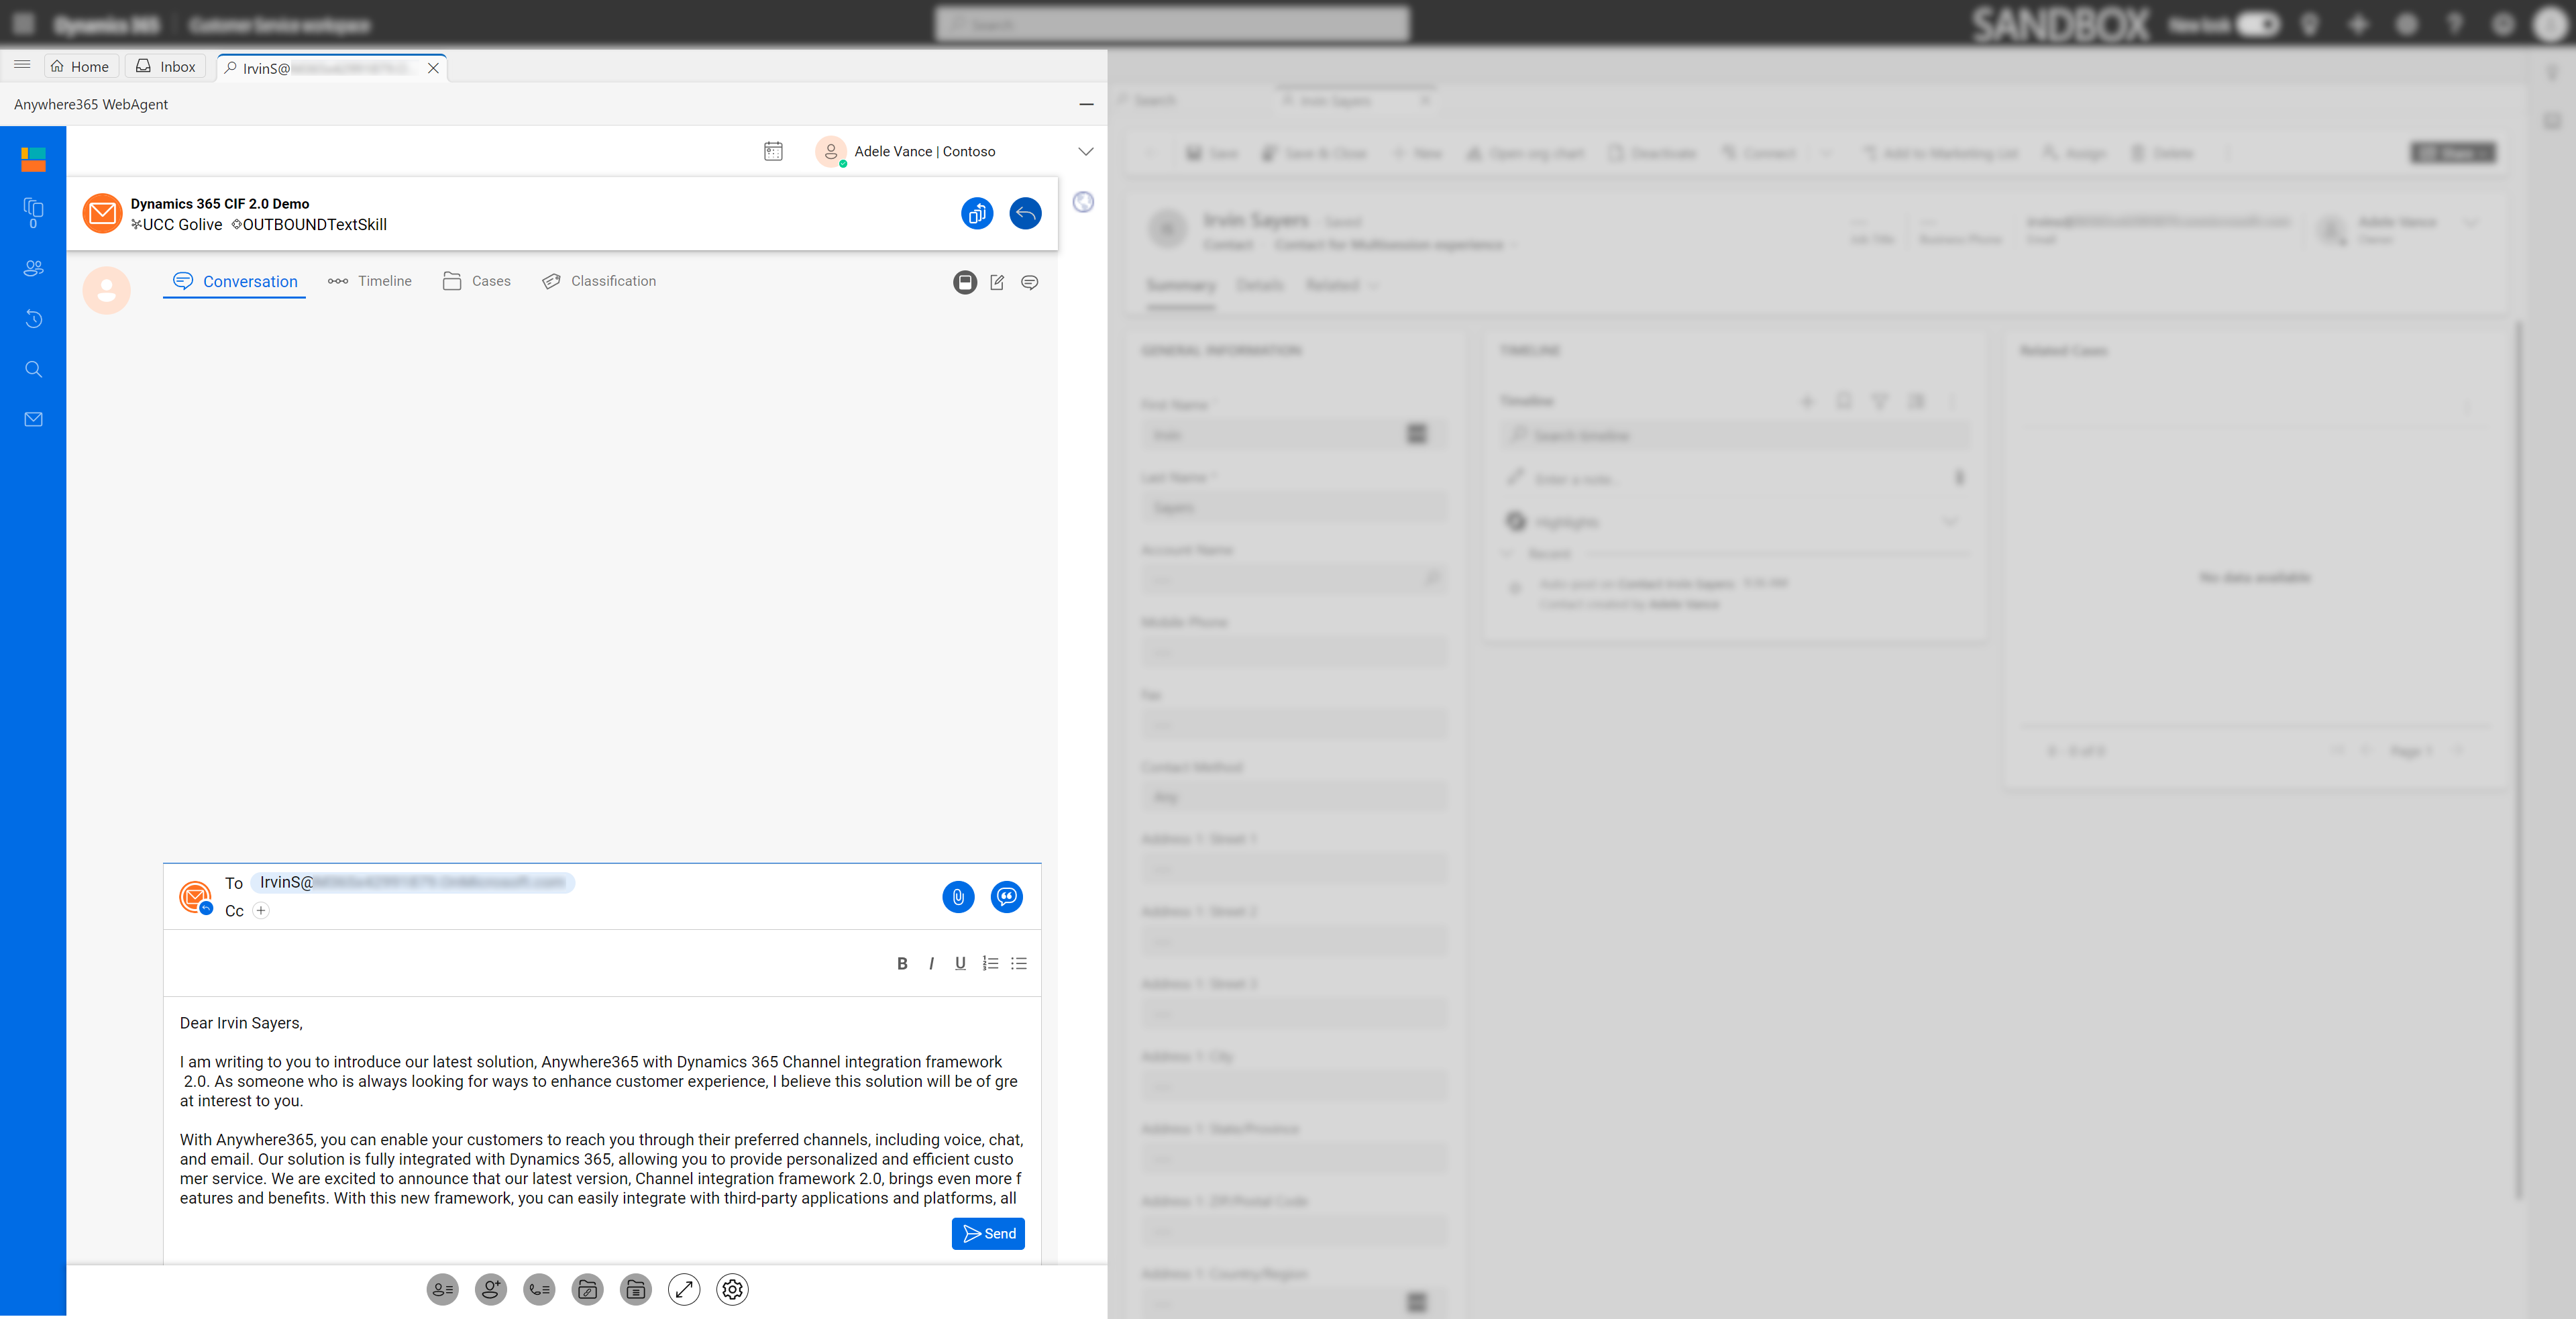The width and height of the screenshot is (2576, 1319).
Task: Toggle the New look switch
Action: point(2257,24)
